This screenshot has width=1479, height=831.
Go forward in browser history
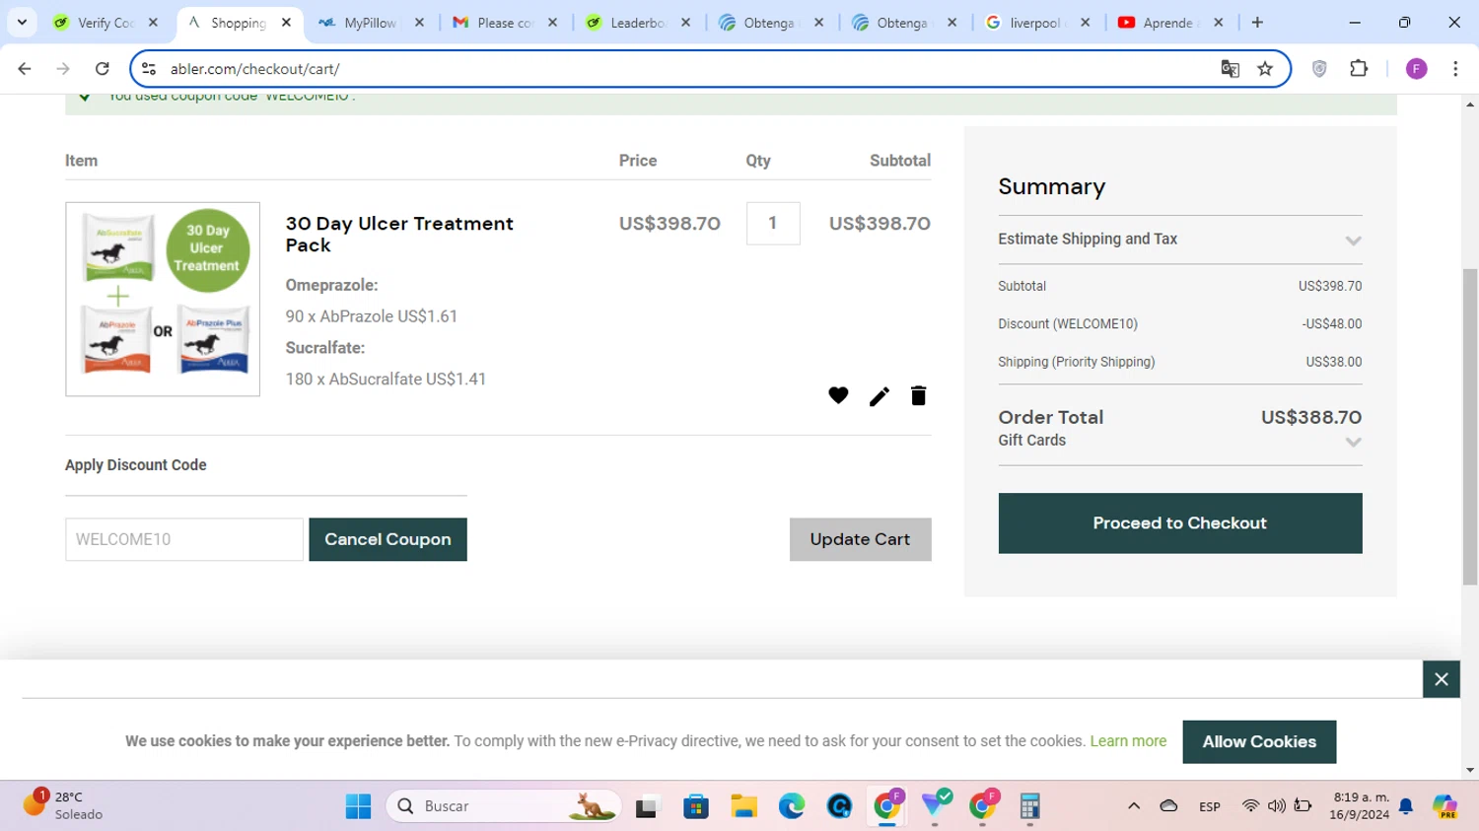pos(63,69)
